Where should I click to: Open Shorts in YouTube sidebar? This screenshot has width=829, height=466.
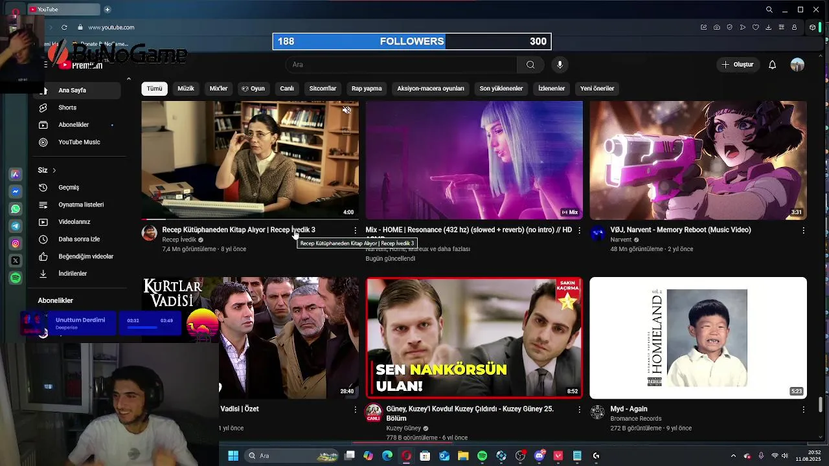coord(67,107)
